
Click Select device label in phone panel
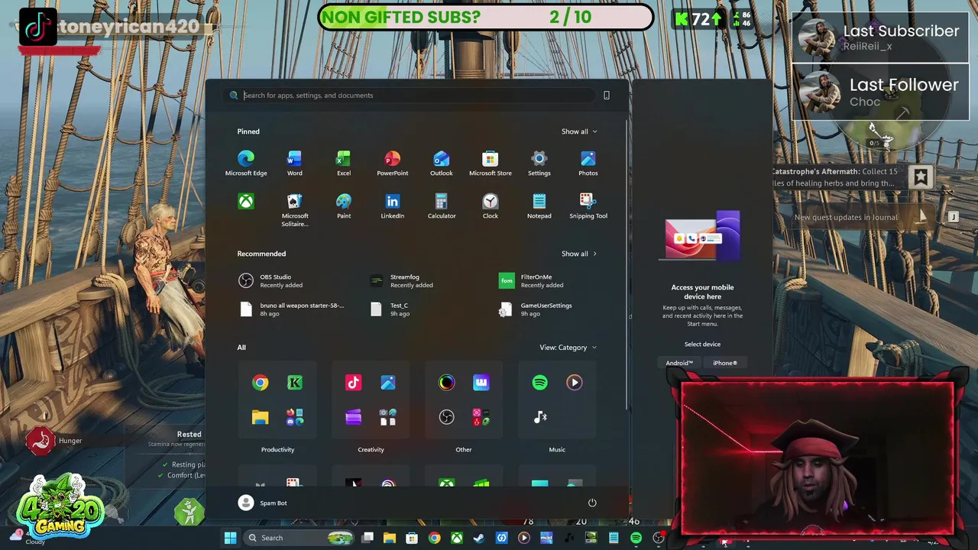[x=702, y=345]
